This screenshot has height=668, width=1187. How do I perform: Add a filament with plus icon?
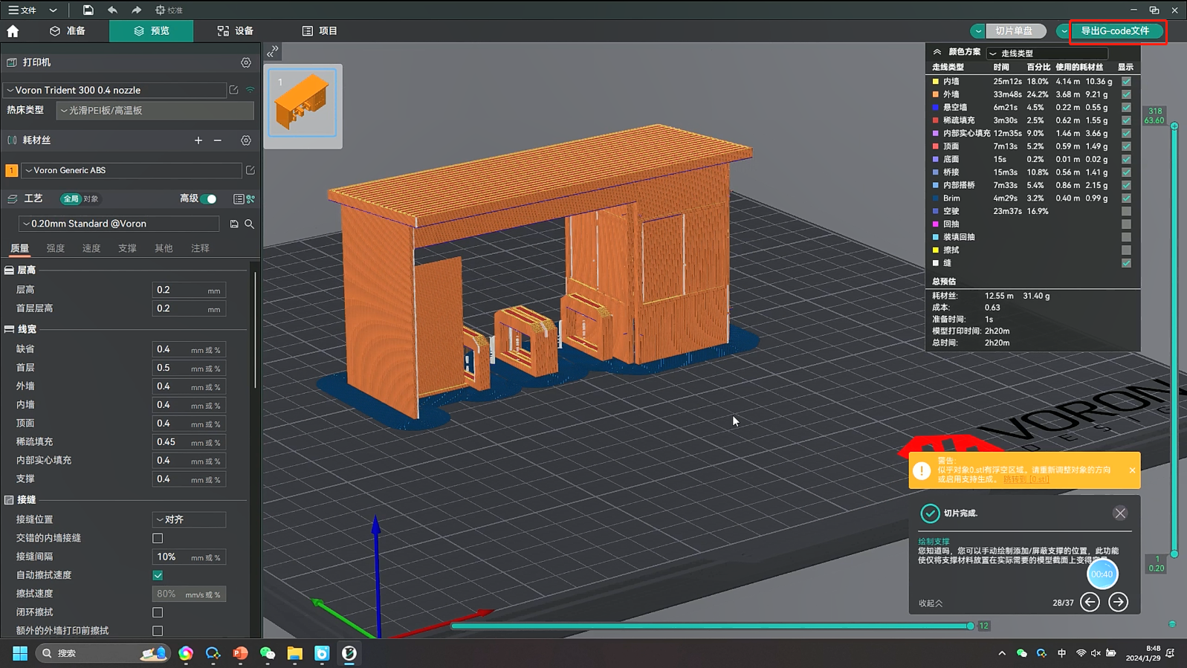(x=198, y=140)
